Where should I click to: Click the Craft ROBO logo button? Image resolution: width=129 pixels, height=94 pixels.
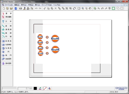point(121,88)
